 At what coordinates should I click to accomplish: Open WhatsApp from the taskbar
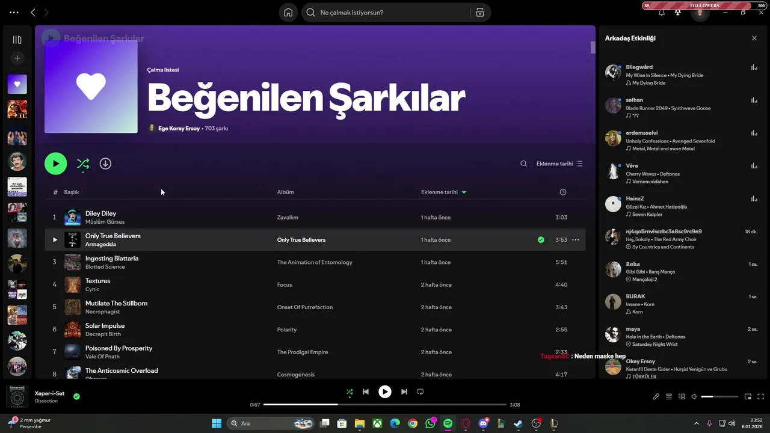(430, 423)
